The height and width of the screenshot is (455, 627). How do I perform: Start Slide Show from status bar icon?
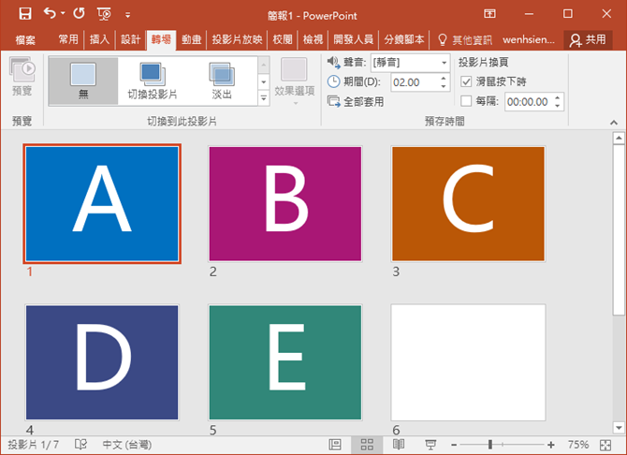click(x=430, y=445)
